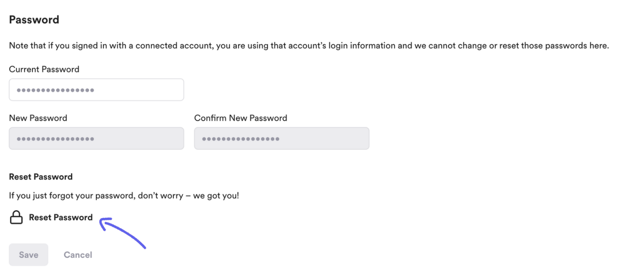Click the top "Password" section heading
Viewport: 619px width, 275px height.
[34, 20]
